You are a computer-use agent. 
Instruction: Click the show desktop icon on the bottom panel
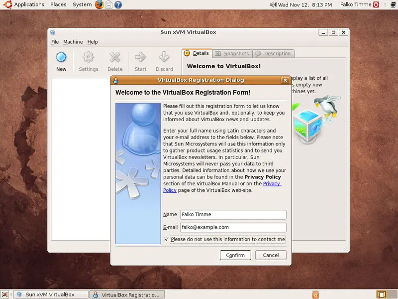[4, 295]
